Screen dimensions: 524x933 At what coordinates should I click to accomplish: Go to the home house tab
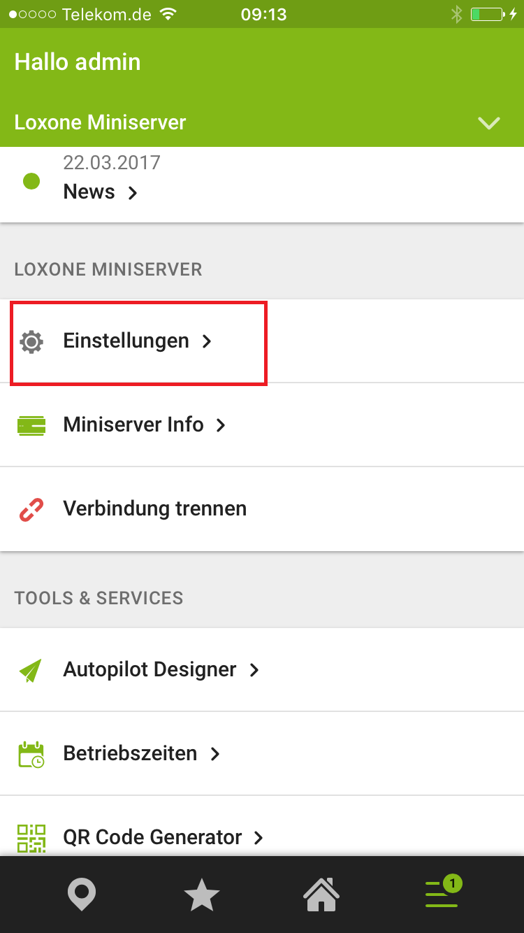point(321,895)
